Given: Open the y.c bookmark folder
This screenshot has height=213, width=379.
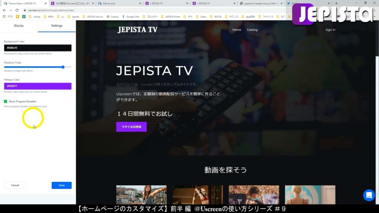Looking at the screenshot, I should click(x=60, y=17).
